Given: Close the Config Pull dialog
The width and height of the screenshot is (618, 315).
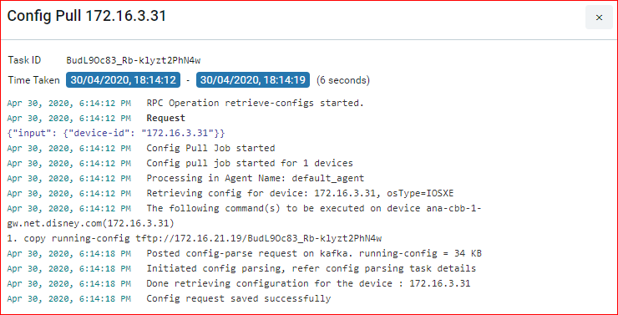Looking at the screenshot, I should 599,18.
